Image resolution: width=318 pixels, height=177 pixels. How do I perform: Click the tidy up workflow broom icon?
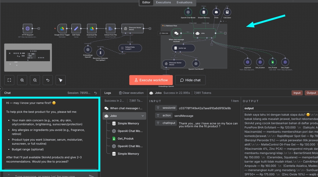60,80
